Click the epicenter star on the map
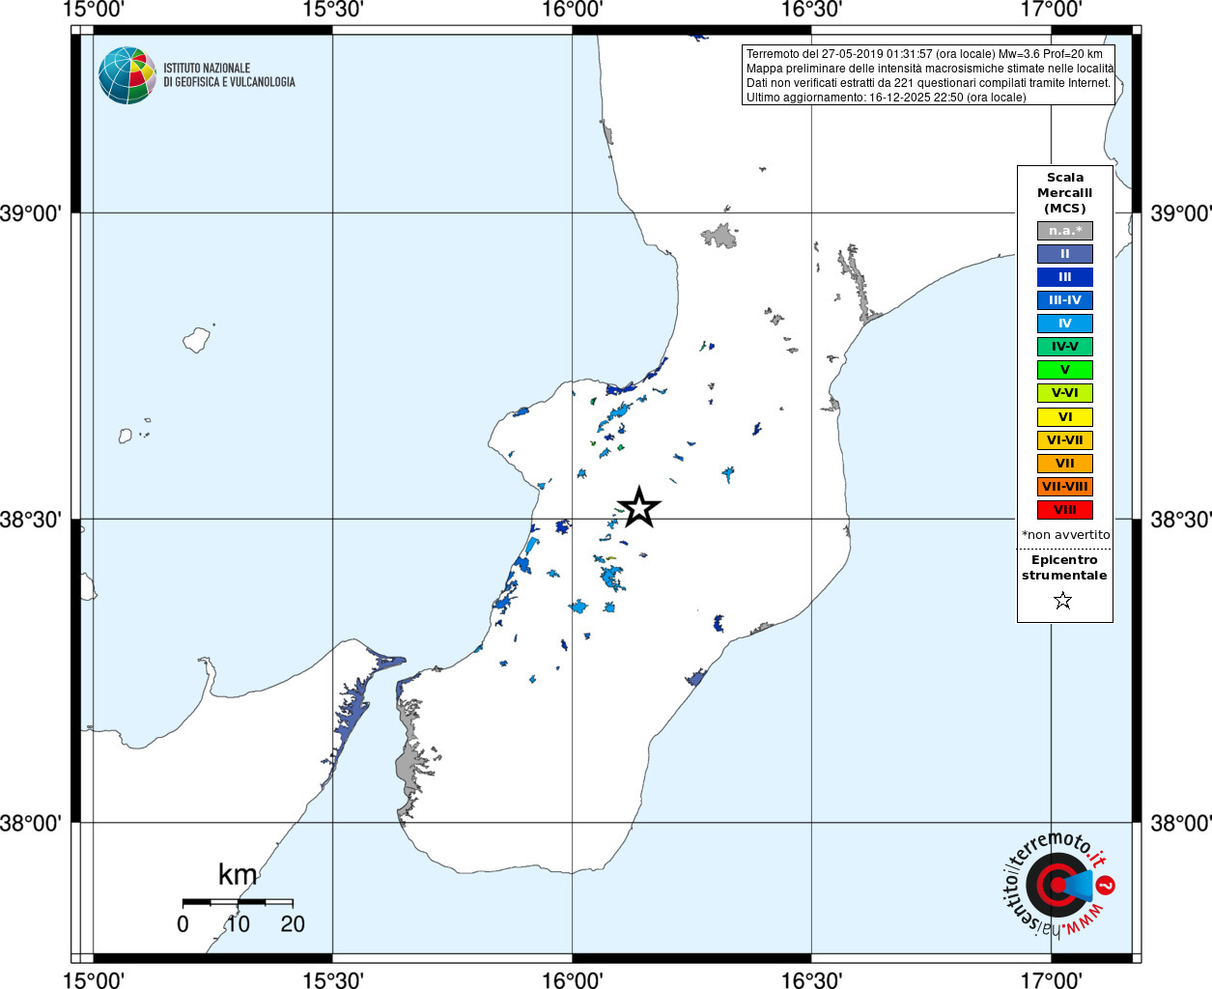 pyautogui.click(x=639, y=508)
